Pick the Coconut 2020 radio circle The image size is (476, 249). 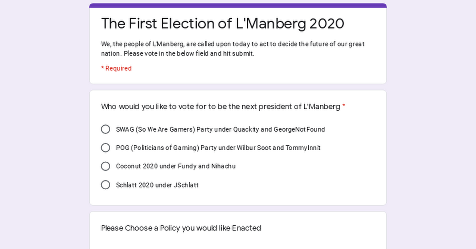[x=106, y=166]
